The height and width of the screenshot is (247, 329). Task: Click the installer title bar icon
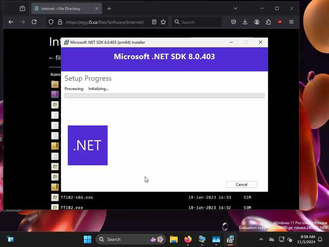coord(66,42)
